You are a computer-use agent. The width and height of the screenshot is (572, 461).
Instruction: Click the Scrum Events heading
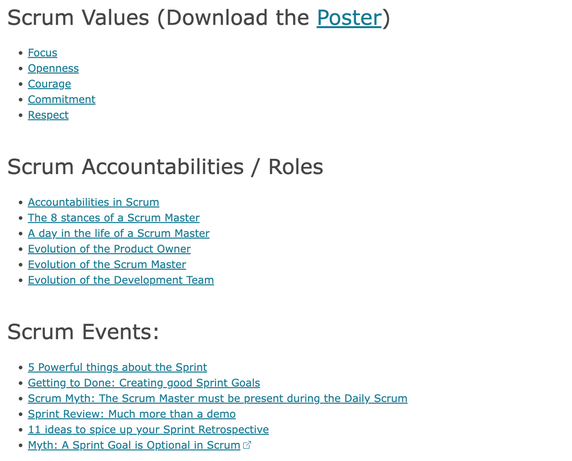click(x=83, y=332)
